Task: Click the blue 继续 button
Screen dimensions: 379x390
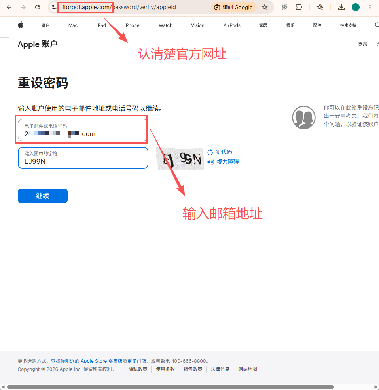Action: 43,196
